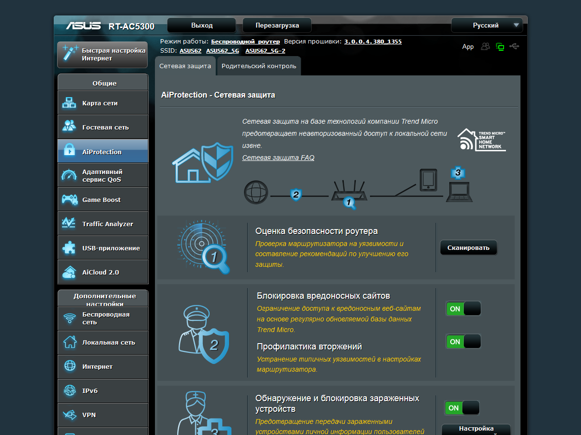Click the Беспроводной роутер operation mode link

(245, 42)
